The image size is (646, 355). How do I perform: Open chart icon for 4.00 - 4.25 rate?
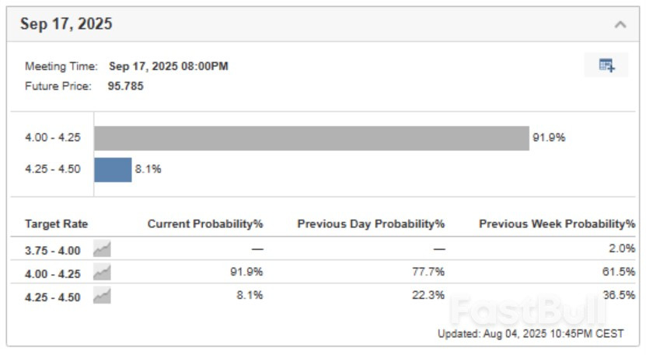coord(102,272)
